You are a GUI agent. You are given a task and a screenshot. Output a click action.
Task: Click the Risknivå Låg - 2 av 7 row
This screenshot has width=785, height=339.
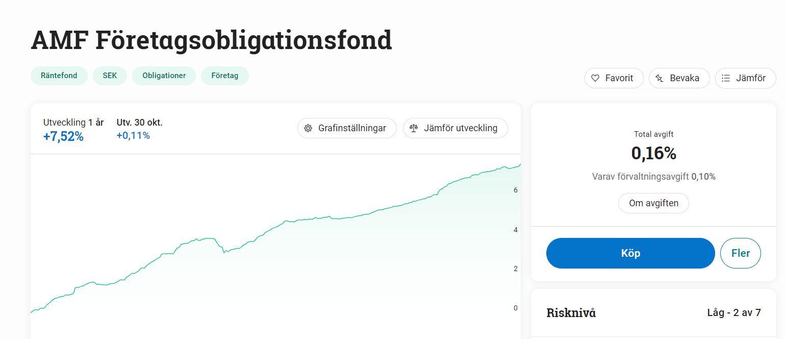tap(653, 313)
